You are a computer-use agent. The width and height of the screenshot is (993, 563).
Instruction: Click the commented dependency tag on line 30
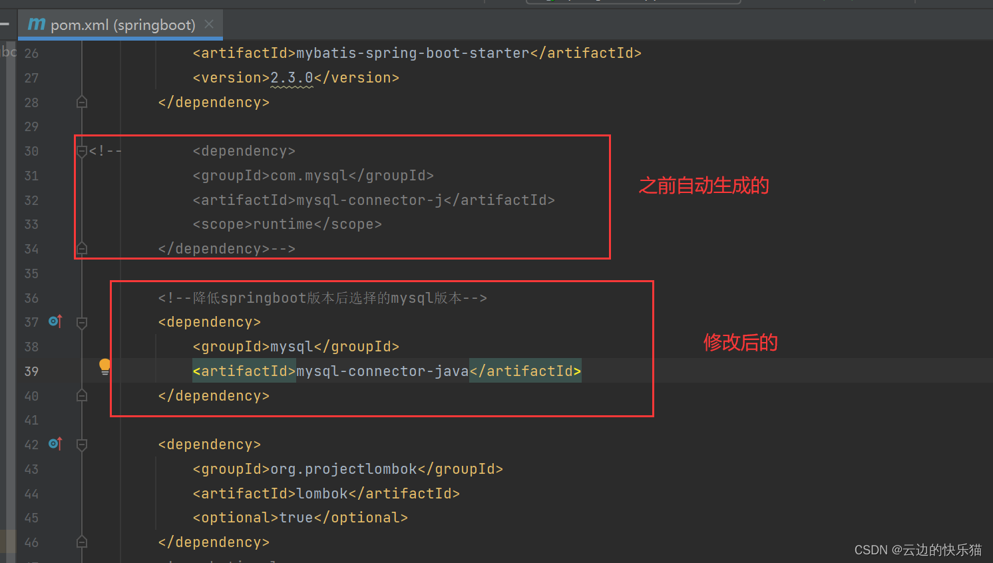[244, 151]
